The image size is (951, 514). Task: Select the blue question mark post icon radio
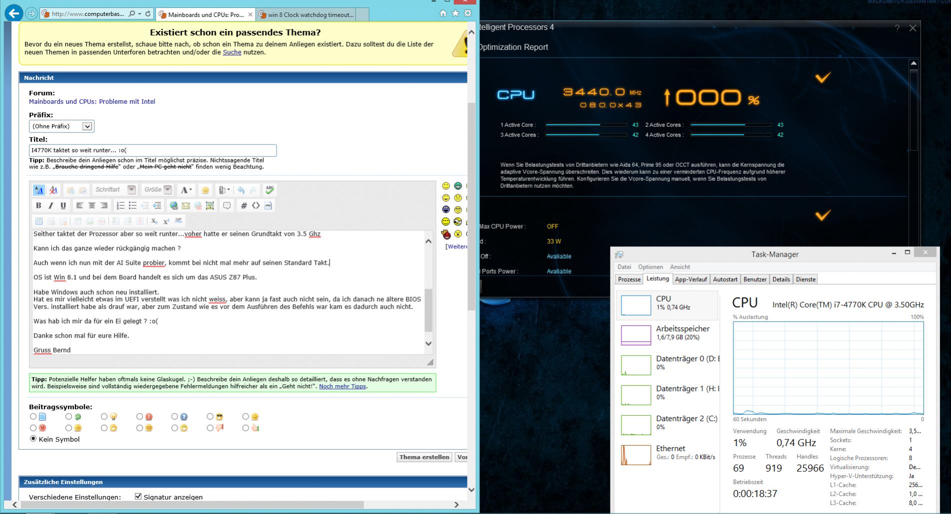(174, 417)
